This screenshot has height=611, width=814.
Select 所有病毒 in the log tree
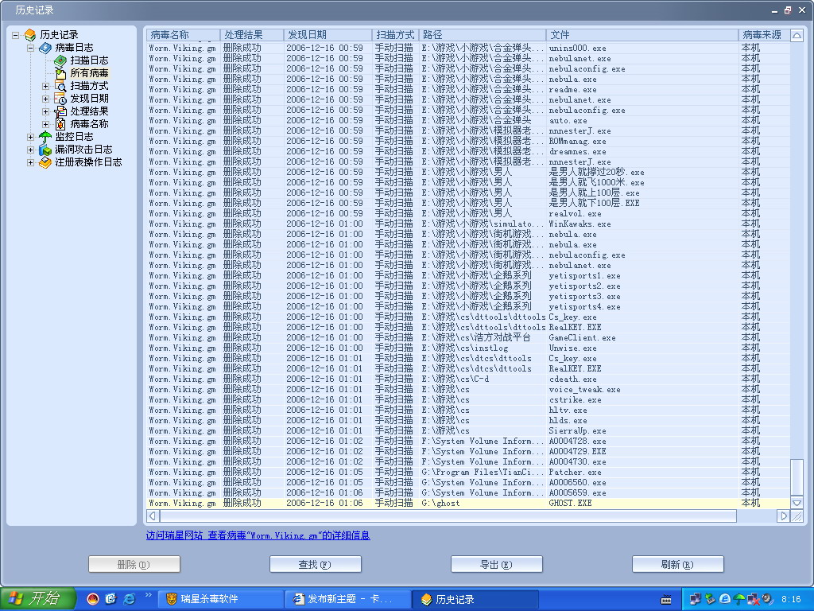point(89,73)
